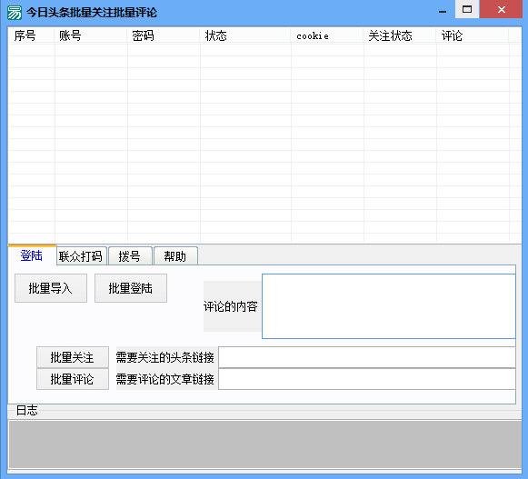Viewport: 528px width, 479px height.
Task: Switch to the 登陆 tab
Action: (x=32, y=255)
